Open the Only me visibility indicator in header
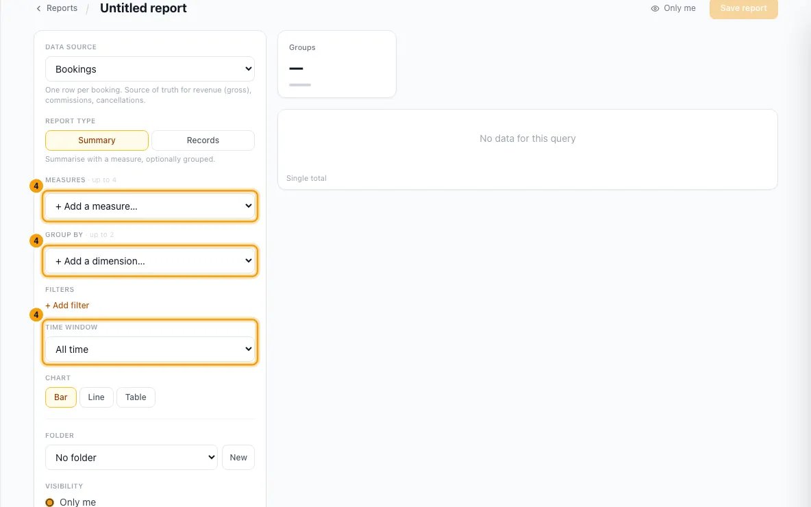Viewport: 811px width, 507px height. point(673,8)
